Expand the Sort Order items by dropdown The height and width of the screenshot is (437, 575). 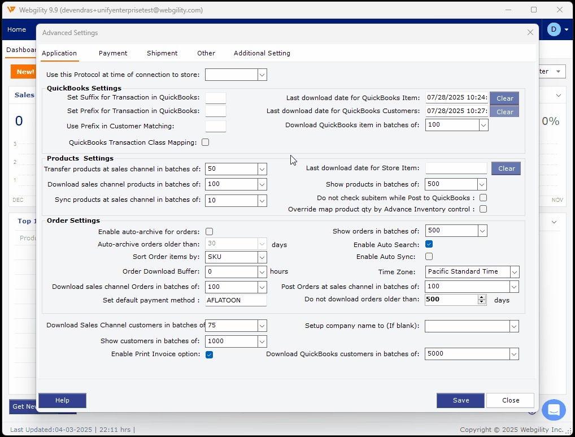click(x=262, y=257)
